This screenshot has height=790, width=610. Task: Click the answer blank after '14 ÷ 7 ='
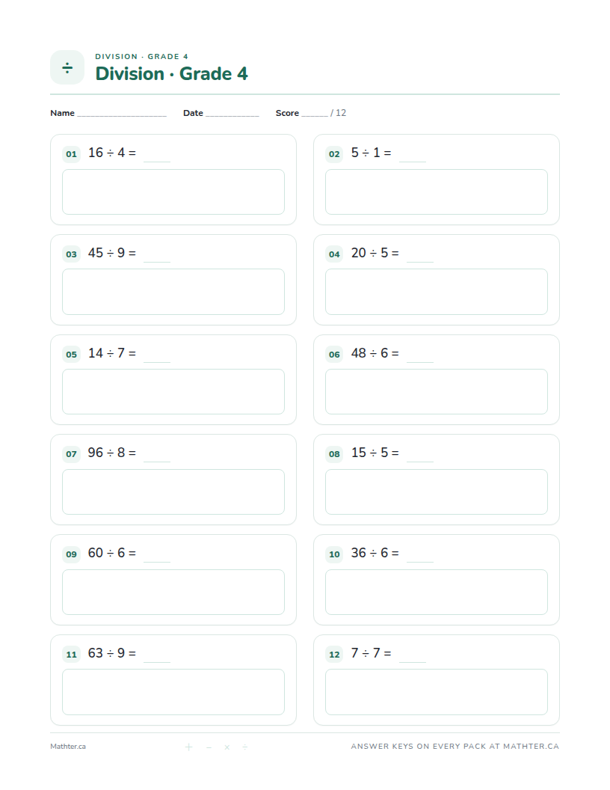tap(157, 362)
